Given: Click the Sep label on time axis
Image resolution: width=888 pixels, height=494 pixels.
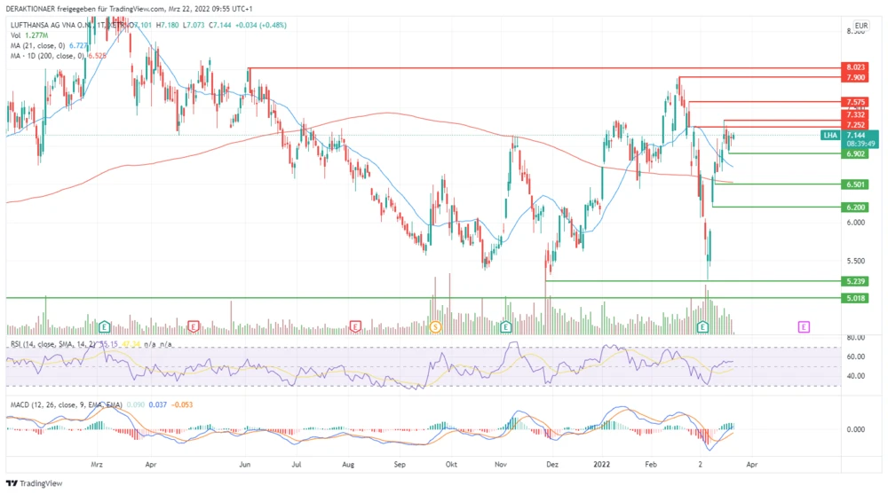Looking at the screenshot, I should click(400, 465).
